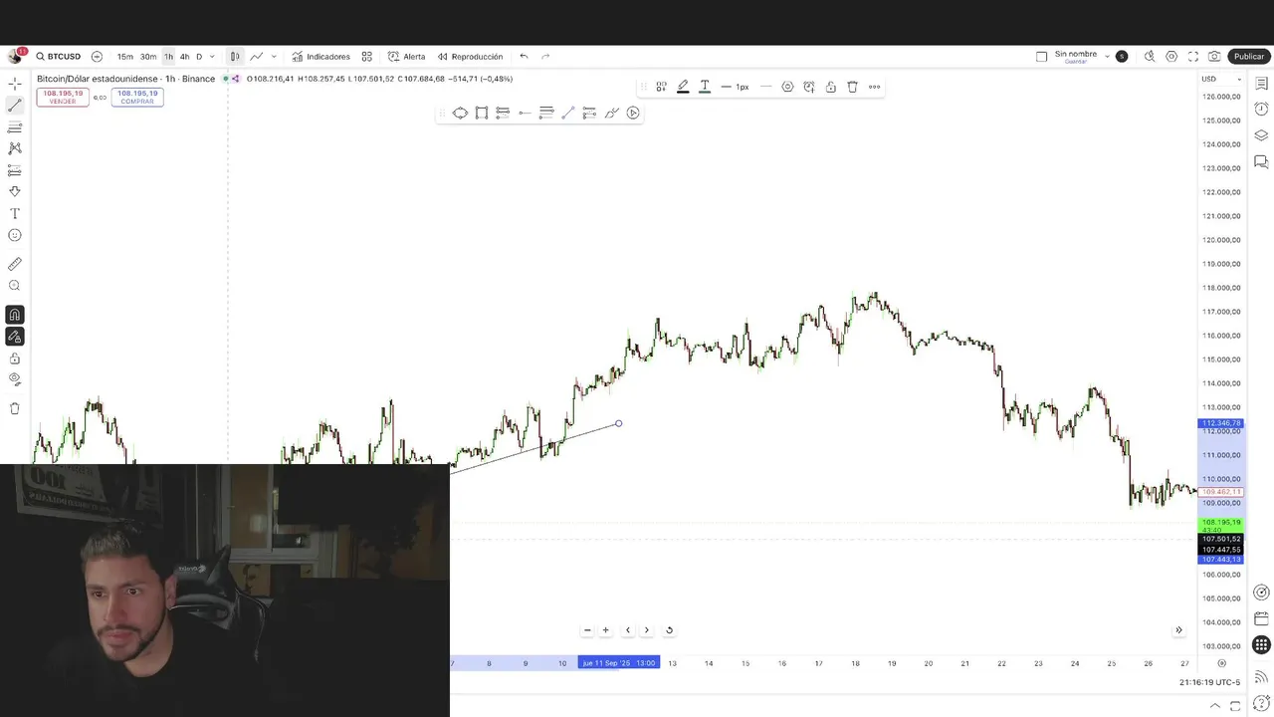The height and width of the screenshot is (717, 1274).
Task: Expand the timeframe interval dropdown
Action: coord(212,57)
